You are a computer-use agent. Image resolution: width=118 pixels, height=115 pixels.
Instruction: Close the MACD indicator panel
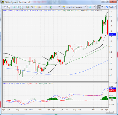click(116, 83)
